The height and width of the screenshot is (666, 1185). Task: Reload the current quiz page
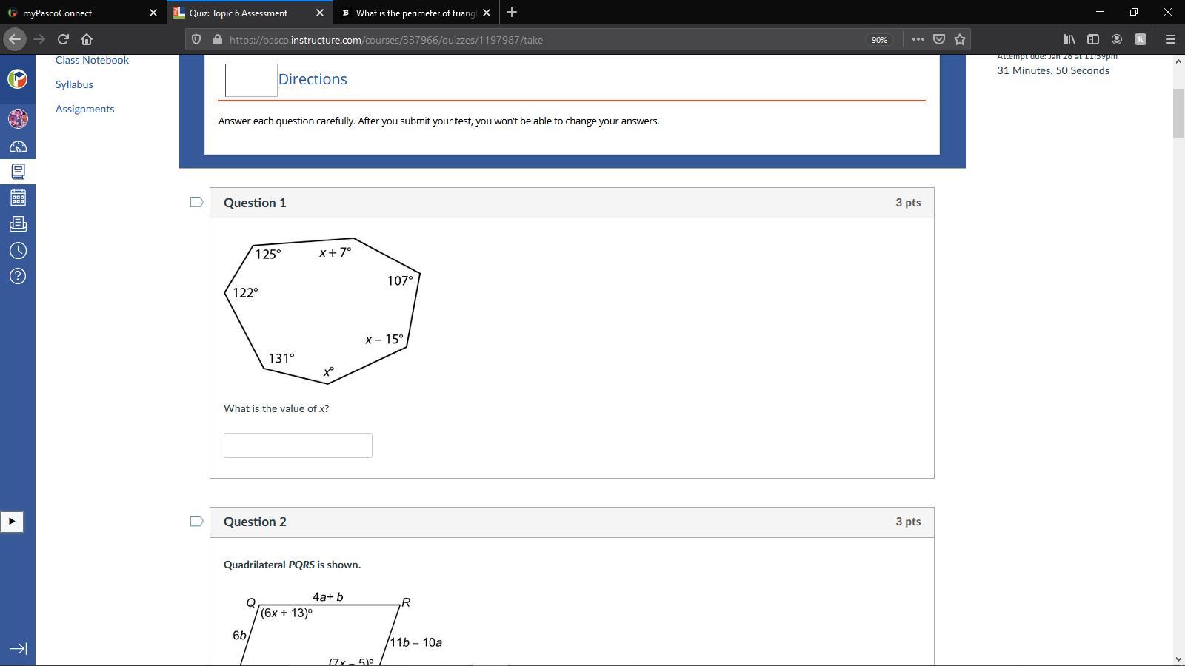tap(63, 39)
